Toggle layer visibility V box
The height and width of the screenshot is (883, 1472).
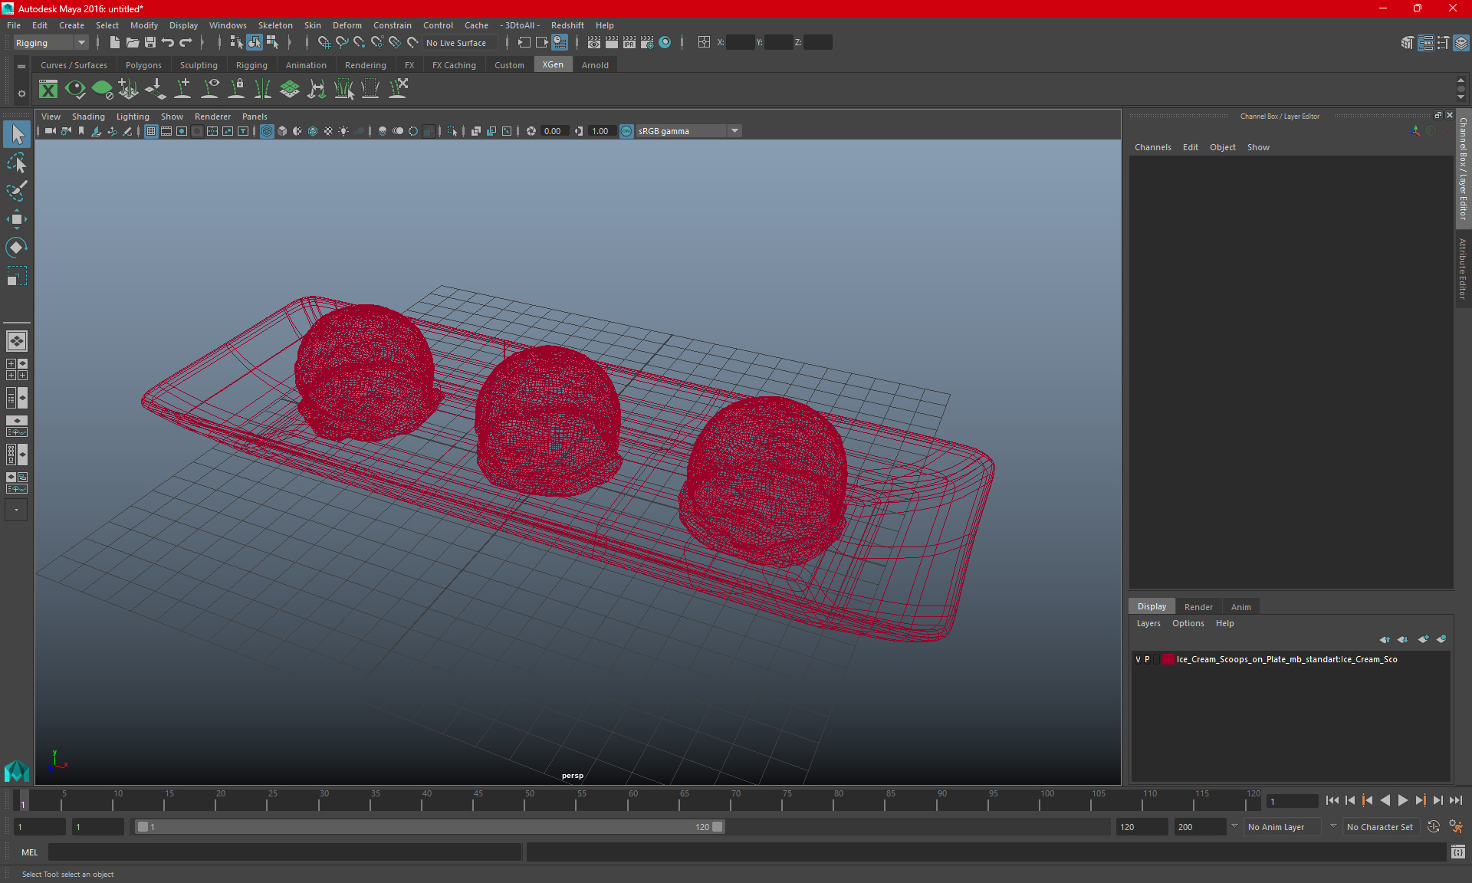1138,659
